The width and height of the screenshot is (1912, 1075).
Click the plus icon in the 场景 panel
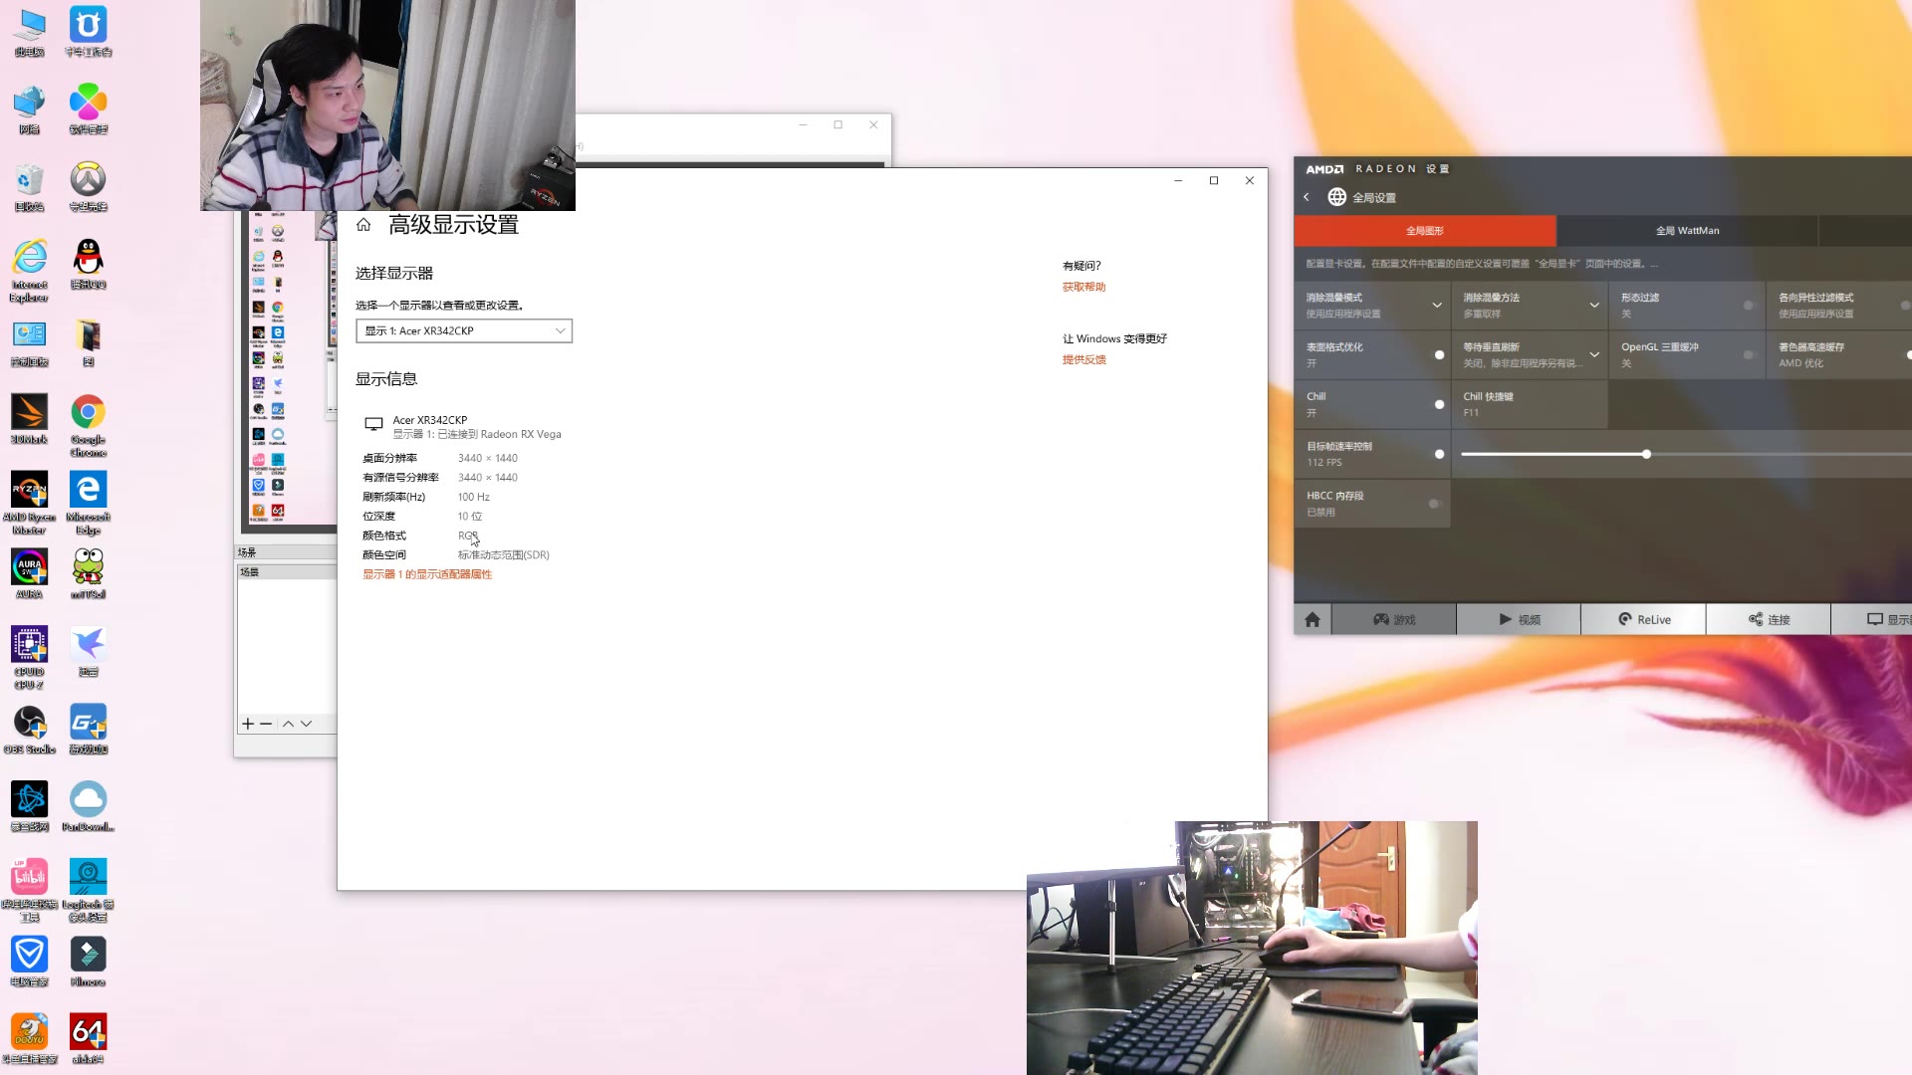pos(248,724)
